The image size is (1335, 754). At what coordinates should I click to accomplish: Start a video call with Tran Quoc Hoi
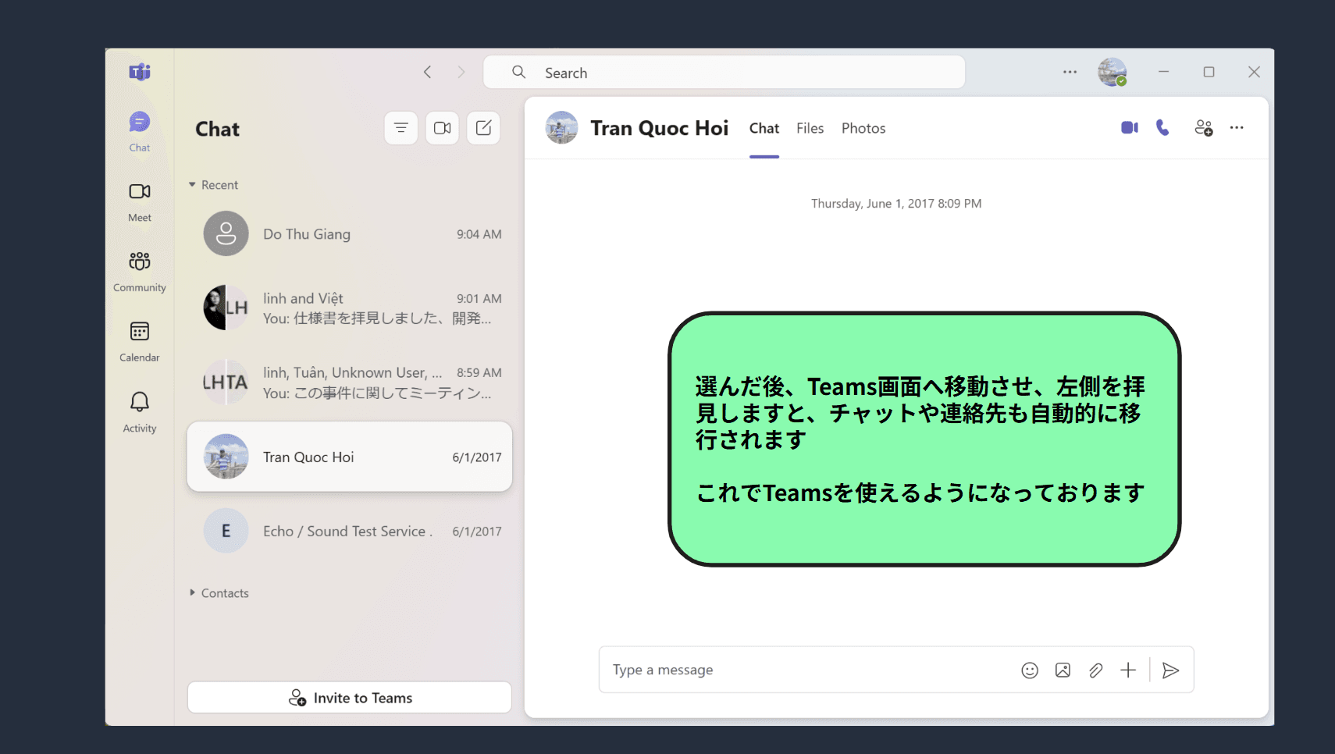(x=1128, y=127)
